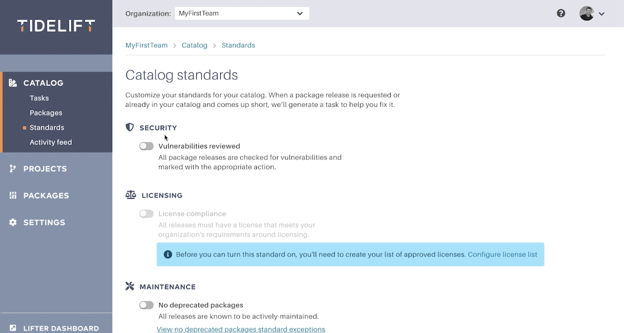
Task: Open View no deprecated packages standard exceptions
Action: (241, 329)
